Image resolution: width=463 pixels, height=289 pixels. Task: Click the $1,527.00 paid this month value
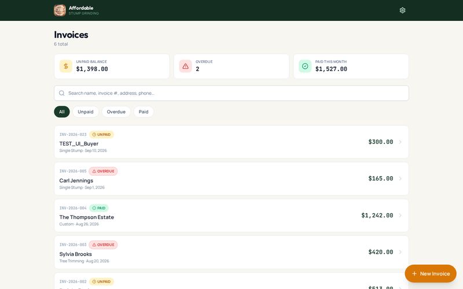click(x=331, y=69)
